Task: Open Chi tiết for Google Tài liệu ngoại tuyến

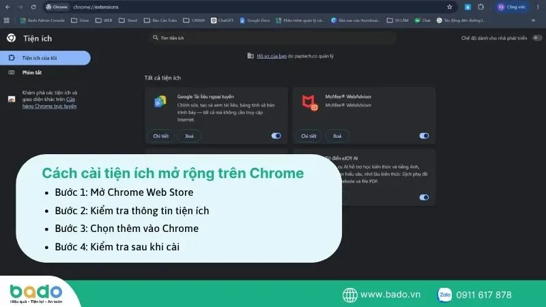Action: 161,136
